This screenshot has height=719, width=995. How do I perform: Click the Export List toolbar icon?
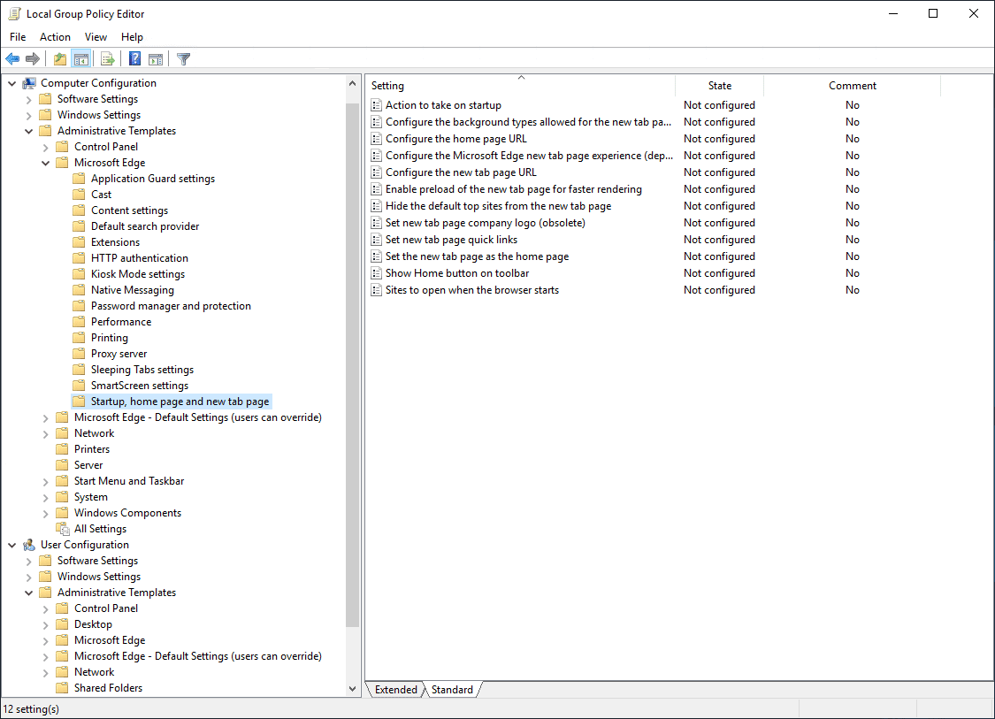click(108, 59)
